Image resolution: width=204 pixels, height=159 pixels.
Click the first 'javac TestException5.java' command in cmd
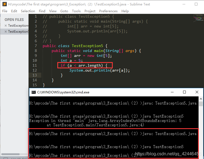170,103
